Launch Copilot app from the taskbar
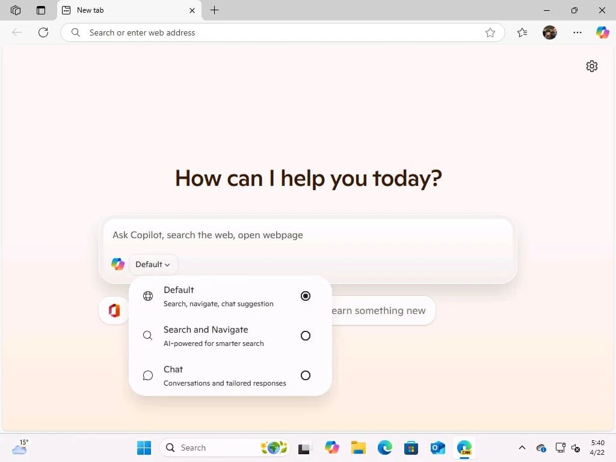Screen dimensions: 616x462 (332, 448)
